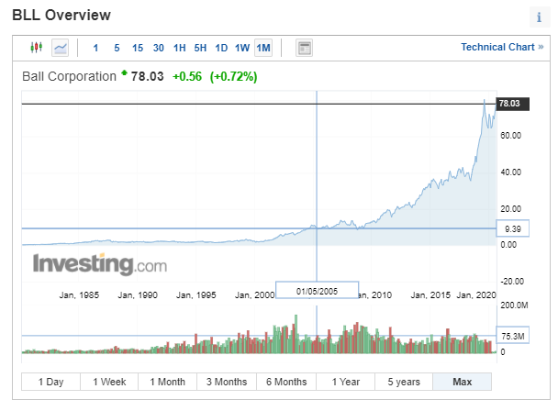The width and height of the screenshot is (558, 411).
Task: Choose the 1H interval
Action: (179, 48)
